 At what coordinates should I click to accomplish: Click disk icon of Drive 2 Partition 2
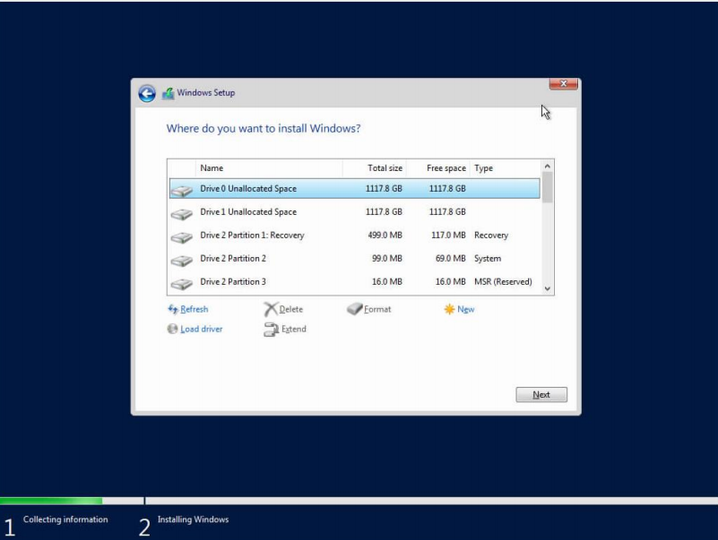182,261
